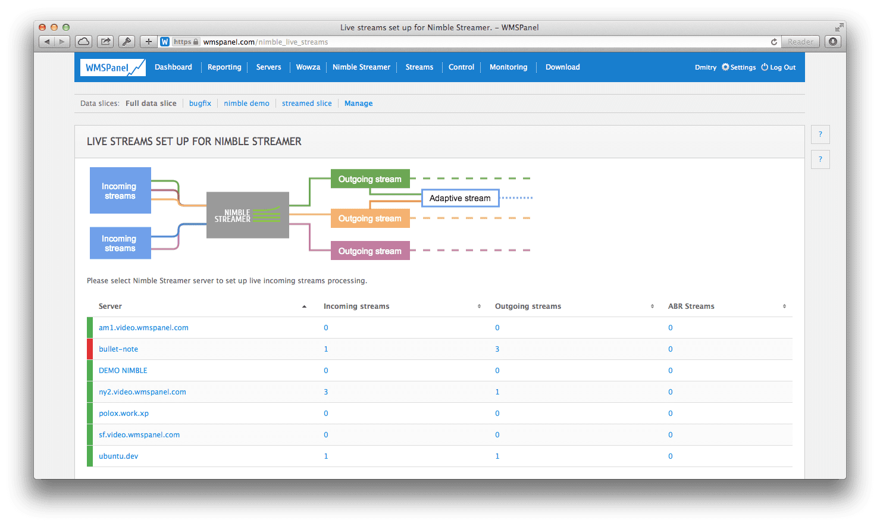880x526 pixels.
Task: Open the Servers menu
Action: 268,67
